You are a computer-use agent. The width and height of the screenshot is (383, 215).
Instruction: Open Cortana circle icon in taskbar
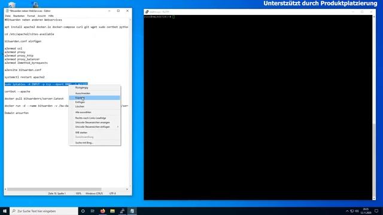point(83,211)
